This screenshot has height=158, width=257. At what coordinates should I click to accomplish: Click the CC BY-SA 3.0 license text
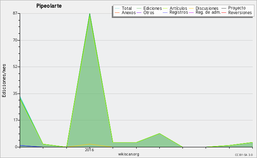click(244, 155)
